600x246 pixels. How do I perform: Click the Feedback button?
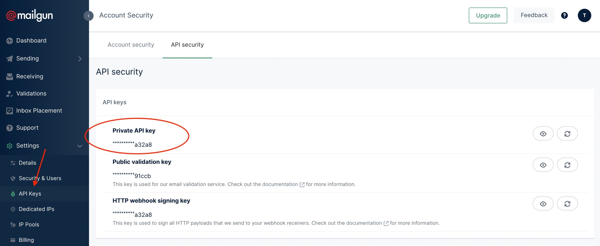(x=534, y=15)
